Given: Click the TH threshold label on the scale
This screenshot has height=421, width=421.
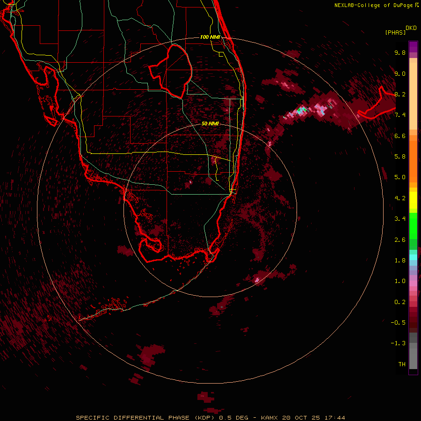Looking at the screenshot, I should (402, 364).
